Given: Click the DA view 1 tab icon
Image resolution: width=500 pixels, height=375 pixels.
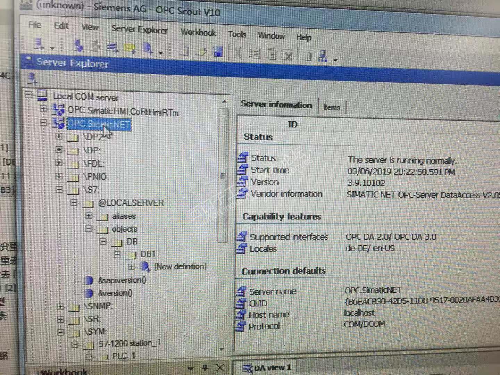Looking at the screenshot, I should click(x=247, y=368).
